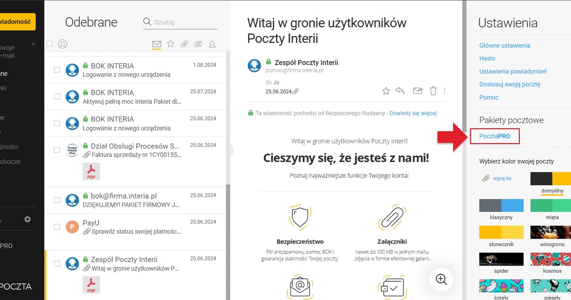Click the PocztaPRO link
Screen dimensions: 571x300
[x=495, y=136]
